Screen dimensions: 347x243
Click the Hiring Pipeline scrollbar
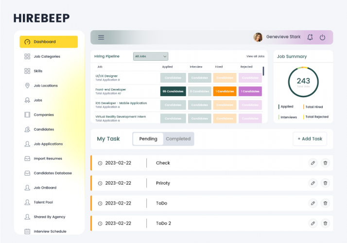tap(263, 71)
